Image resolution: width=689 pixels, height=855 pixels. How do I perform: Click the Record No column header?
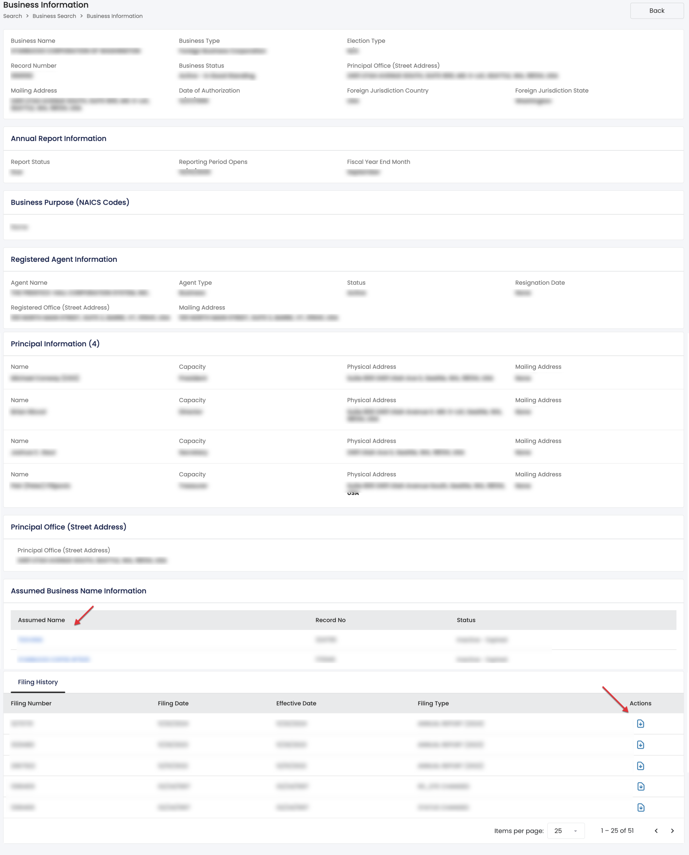click(330, 620)
